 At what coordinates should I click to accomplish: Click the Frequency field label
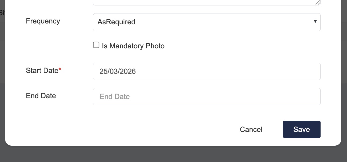pyautogui.click(x=43, y=21)
